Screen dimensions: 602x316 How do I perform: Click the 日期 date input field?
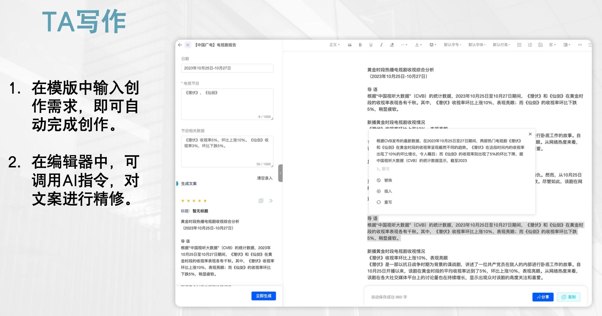click(x=227, y=68)
